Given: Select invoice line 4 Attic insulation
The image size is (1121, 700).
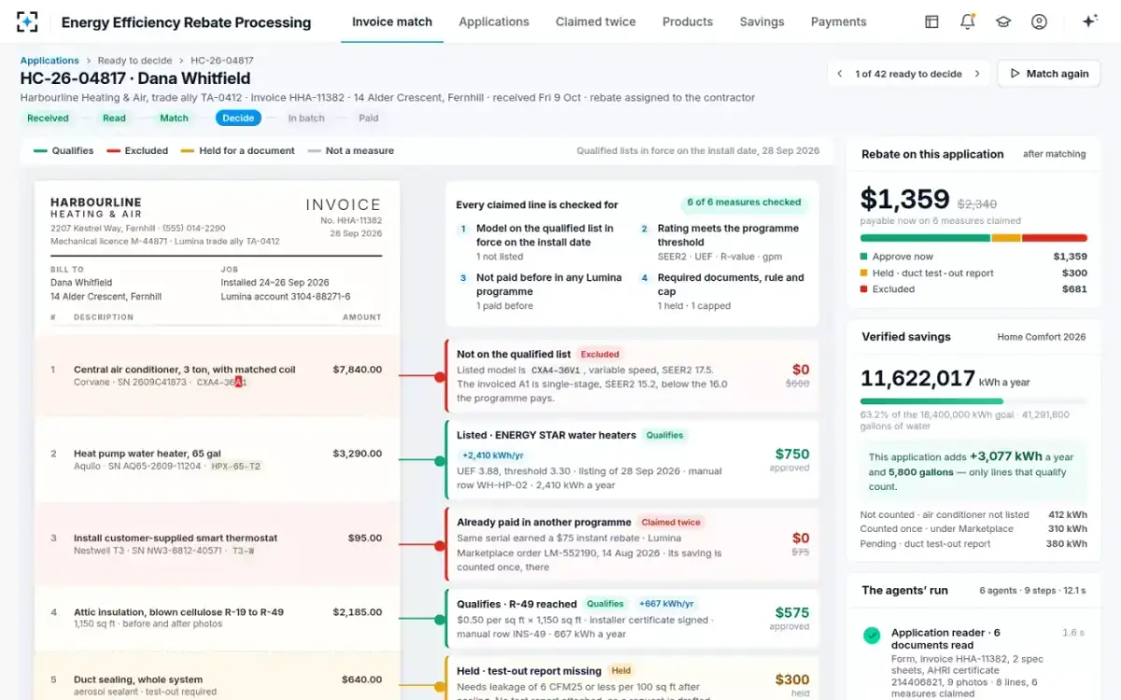Looking at the screenshot, I should coord(217,618).
